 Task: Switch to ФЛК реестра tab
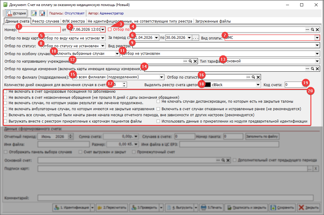tap(73, 21)
